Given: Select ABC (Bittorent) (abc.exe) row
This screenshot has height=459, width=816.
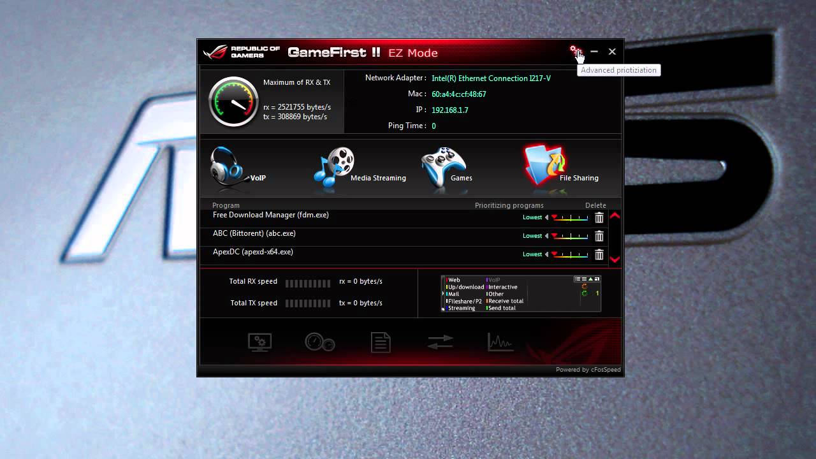Looking at the screenshot, I should 405,237.
